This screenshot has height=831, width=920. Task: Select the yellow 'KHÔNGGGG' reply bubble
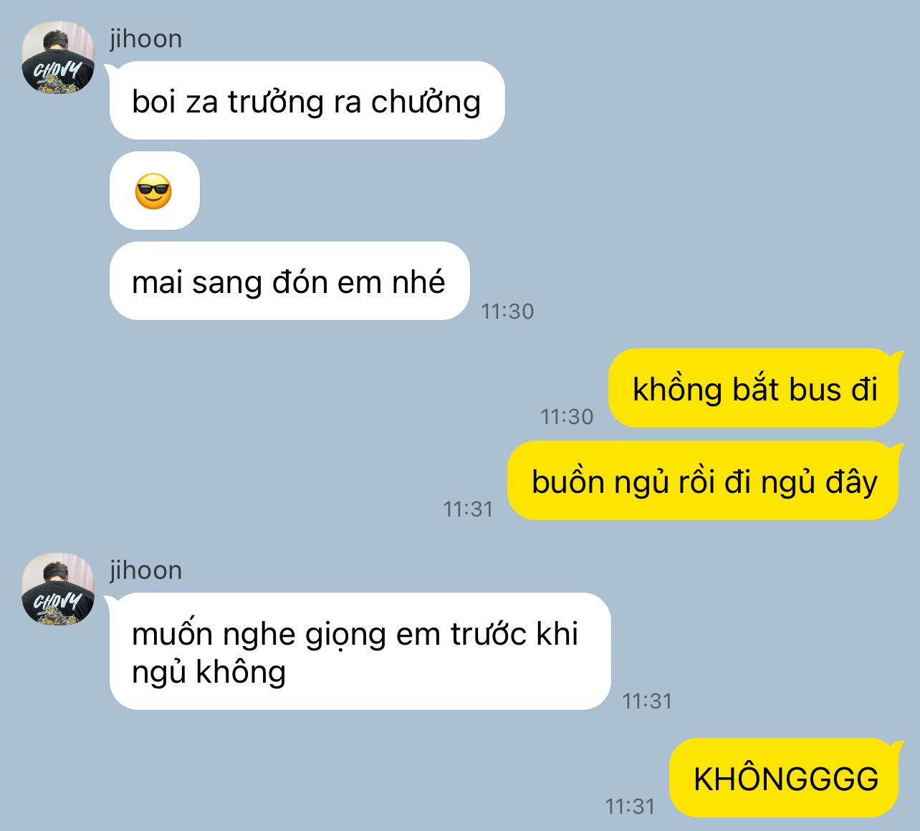[x=785, y=777]
